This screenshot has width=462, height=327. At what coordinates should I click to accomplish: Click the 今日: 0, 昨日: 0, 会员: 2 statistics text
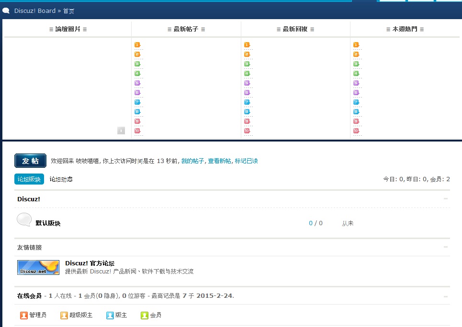(417, 179)
